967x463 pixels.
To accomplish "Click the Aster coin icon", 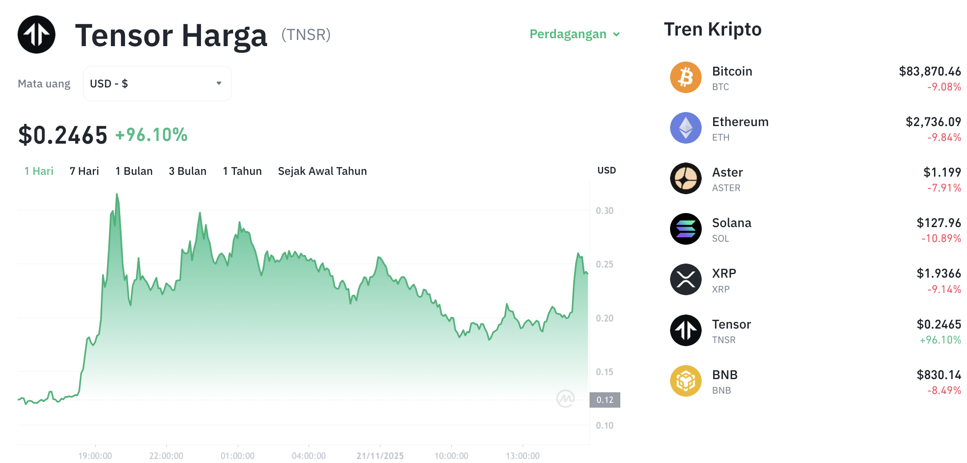I will pyautogui.click(x=685, y=178).
